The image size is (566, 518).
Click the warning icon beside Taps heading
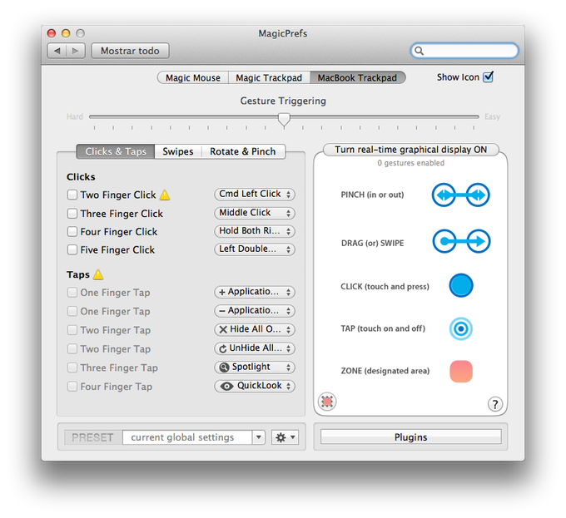tap(98, 274)
